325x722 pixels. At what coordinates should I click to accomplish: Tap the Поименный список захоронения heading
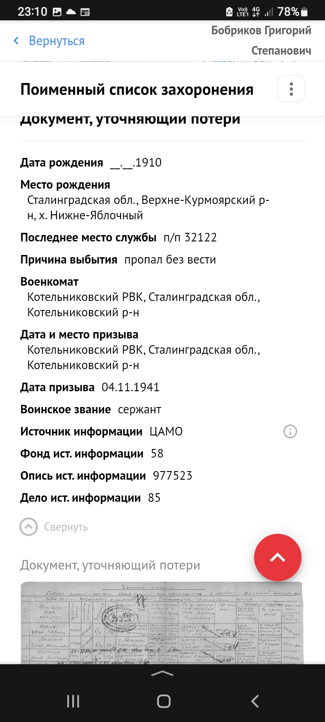click(137, 89)
